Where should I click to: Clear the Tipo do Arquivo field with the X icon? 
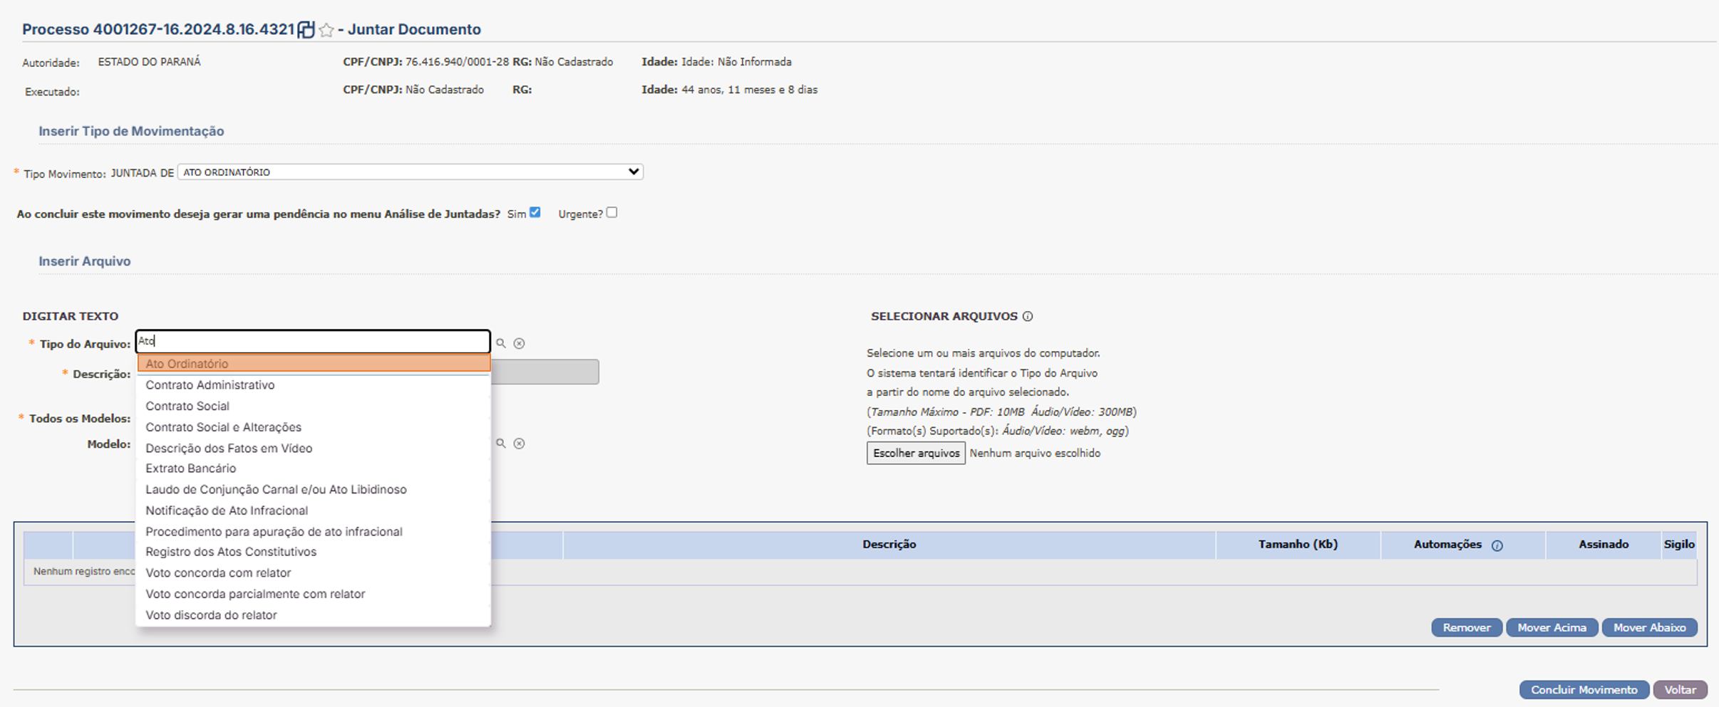coord(520,343)
